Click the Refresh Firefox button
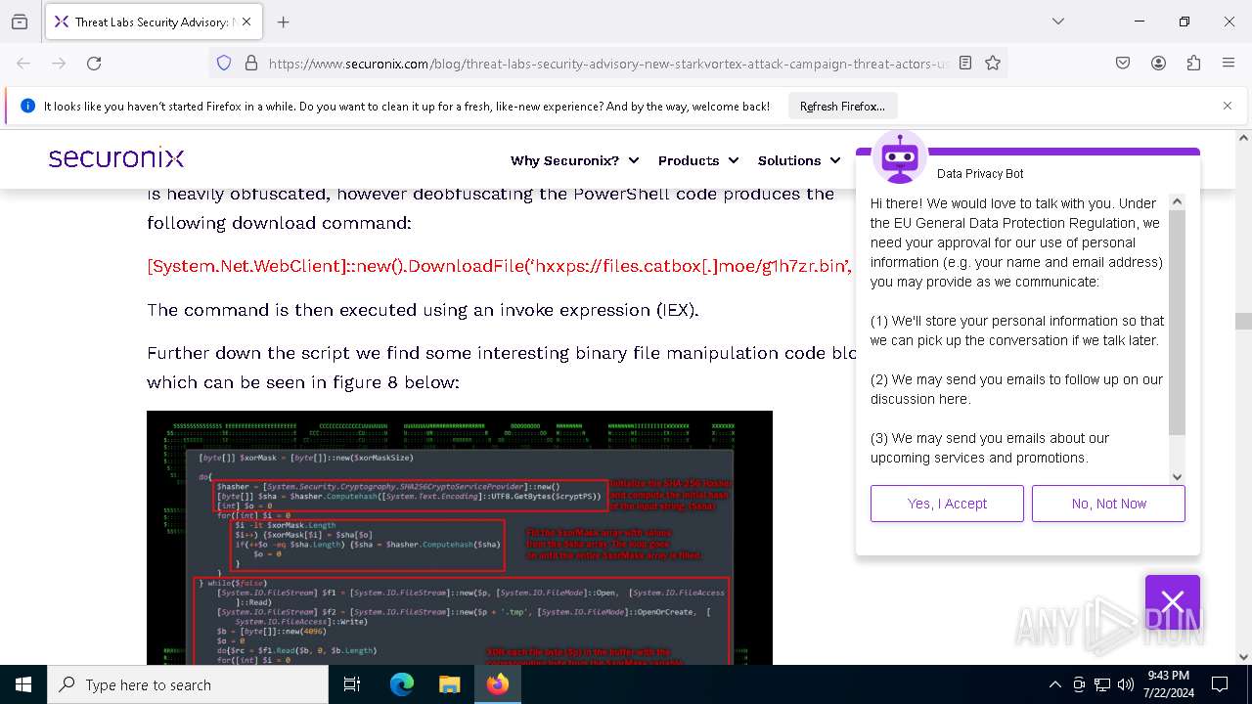 [842, 106]
